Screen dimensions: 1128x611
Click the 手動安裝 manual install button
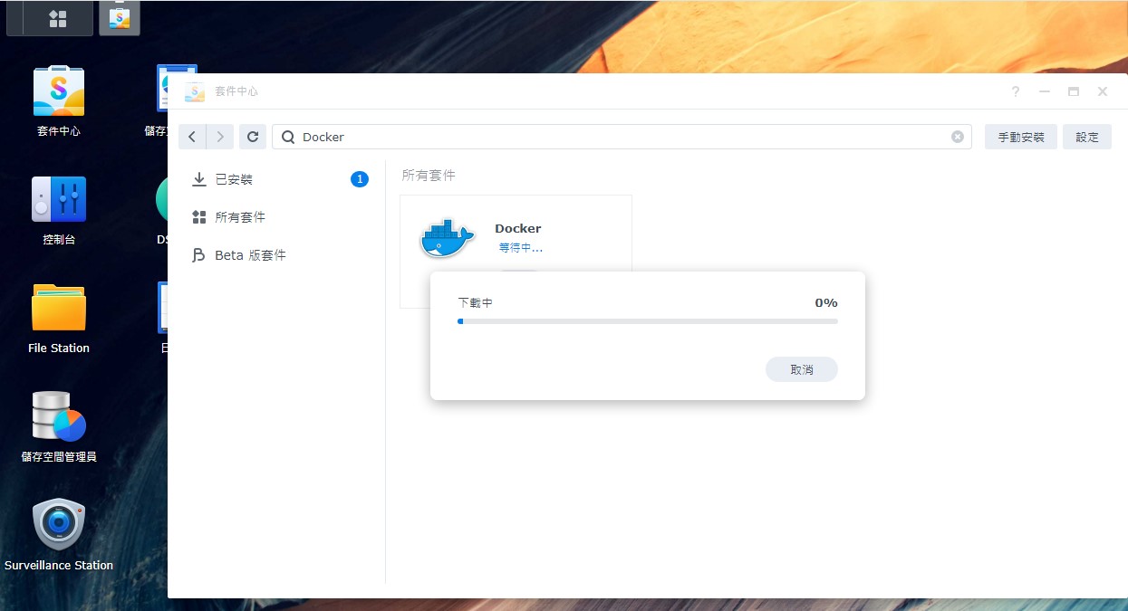tap(1020, 137)
